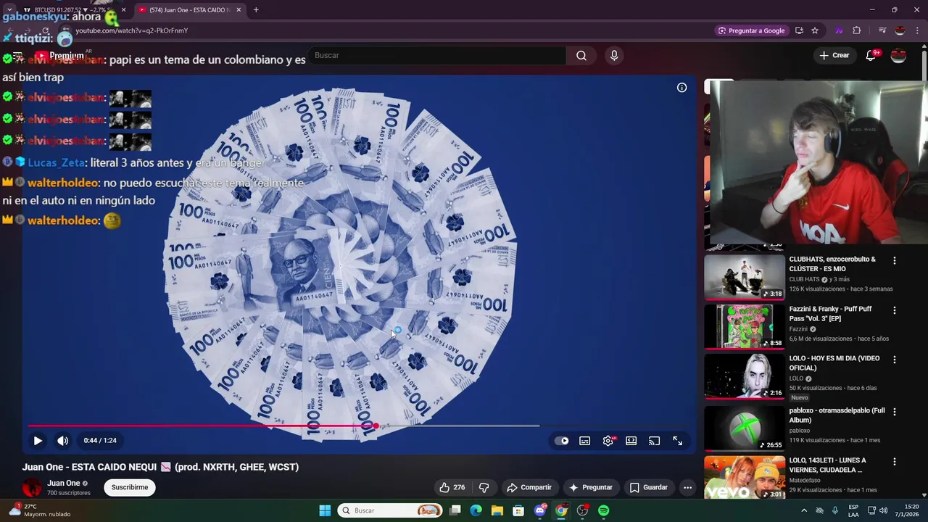Screen dimensions: 928x522
Task: Click the address bar URL
Action: point(132,30)
